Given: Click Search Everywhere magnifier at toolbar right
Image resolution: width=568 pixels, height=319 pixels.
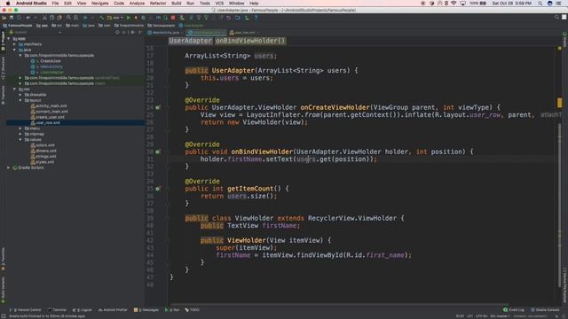Looking at the screenshot, I should pos(556,18).
